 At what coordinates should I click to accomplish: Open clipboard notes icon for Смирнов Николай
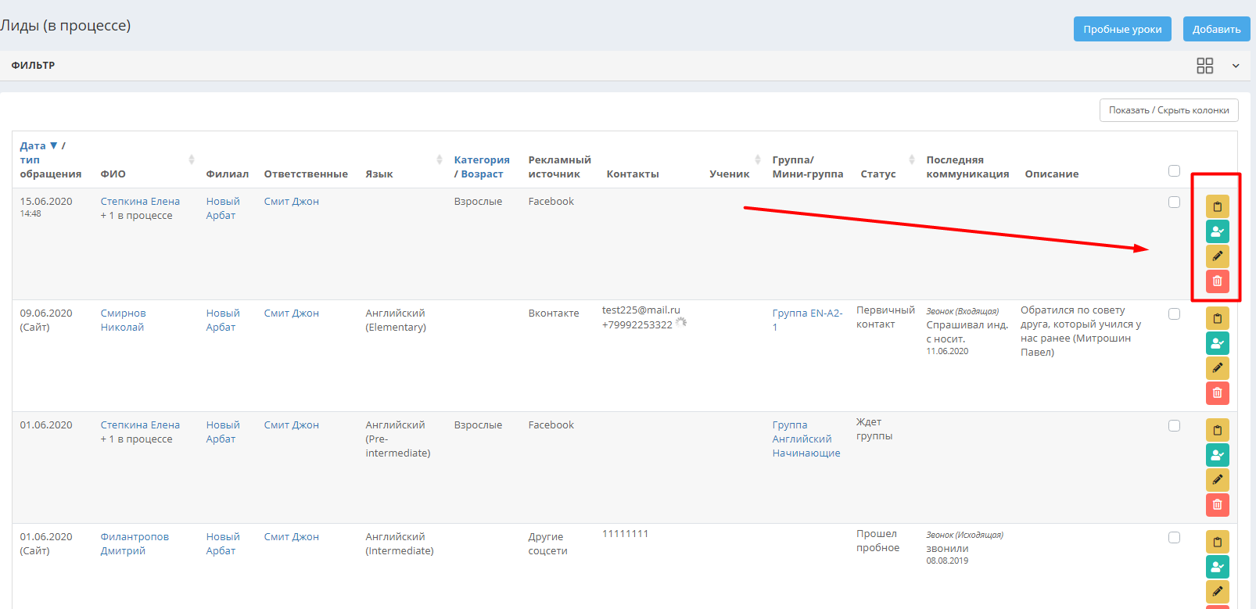pyautogui.click(x=1218, y=318)
